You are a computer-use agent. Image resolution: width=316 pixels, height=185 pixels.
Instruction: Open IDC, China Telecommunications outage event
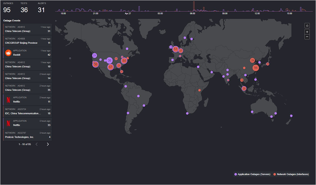pos(27,112)
